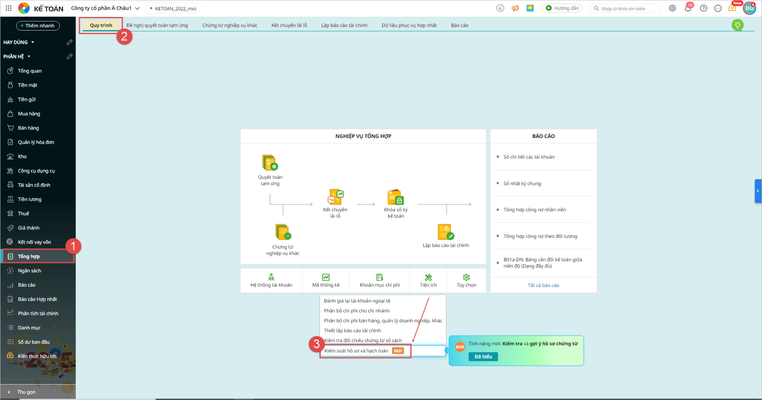Open the Kết chuyển lãi lỗ tab
Image resolution: width=762 pixels, height=400 pixels.
click(x=289, y=25)
